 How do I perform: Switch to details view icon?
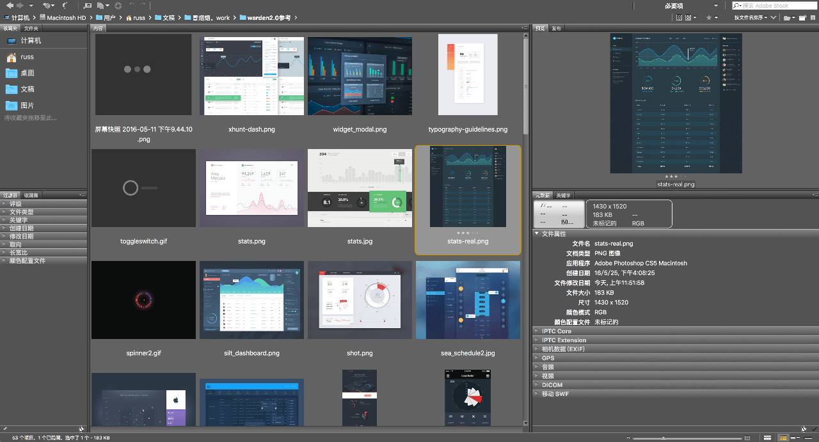(795, 438)
